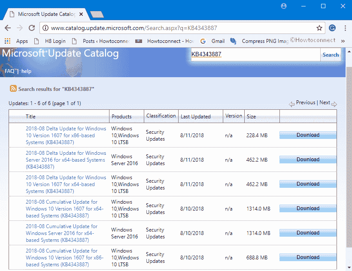The width and height of the screenshot is (352, 271).
Task: Open Delta Update for Windows 10 x64 link
Action: (x=66, y=184)
